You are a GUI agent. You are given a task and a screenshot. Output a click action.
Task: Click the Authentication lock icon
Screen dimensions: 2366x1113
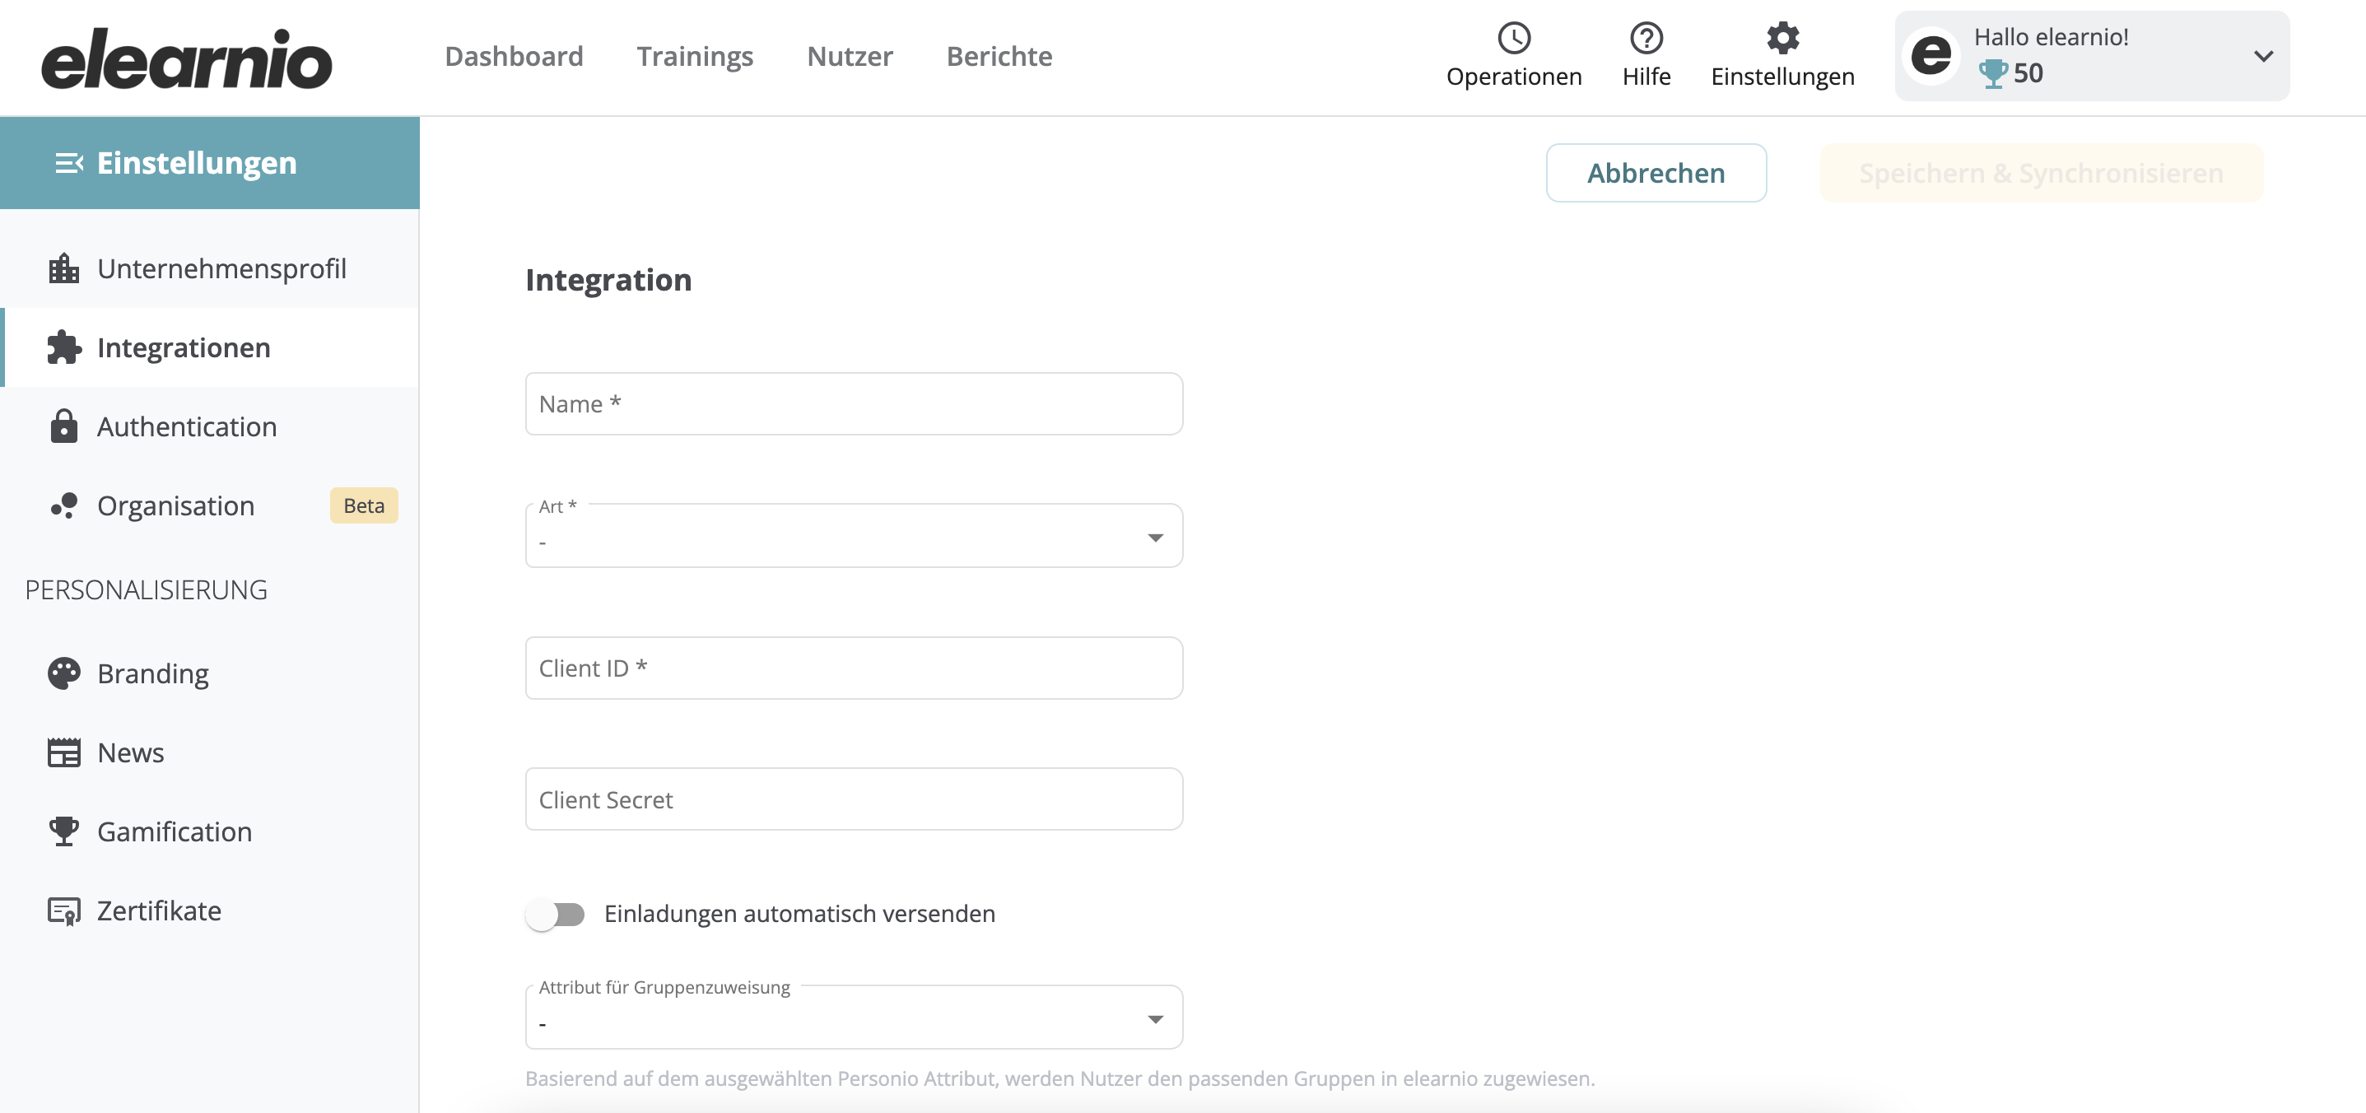tap(63, 426)
